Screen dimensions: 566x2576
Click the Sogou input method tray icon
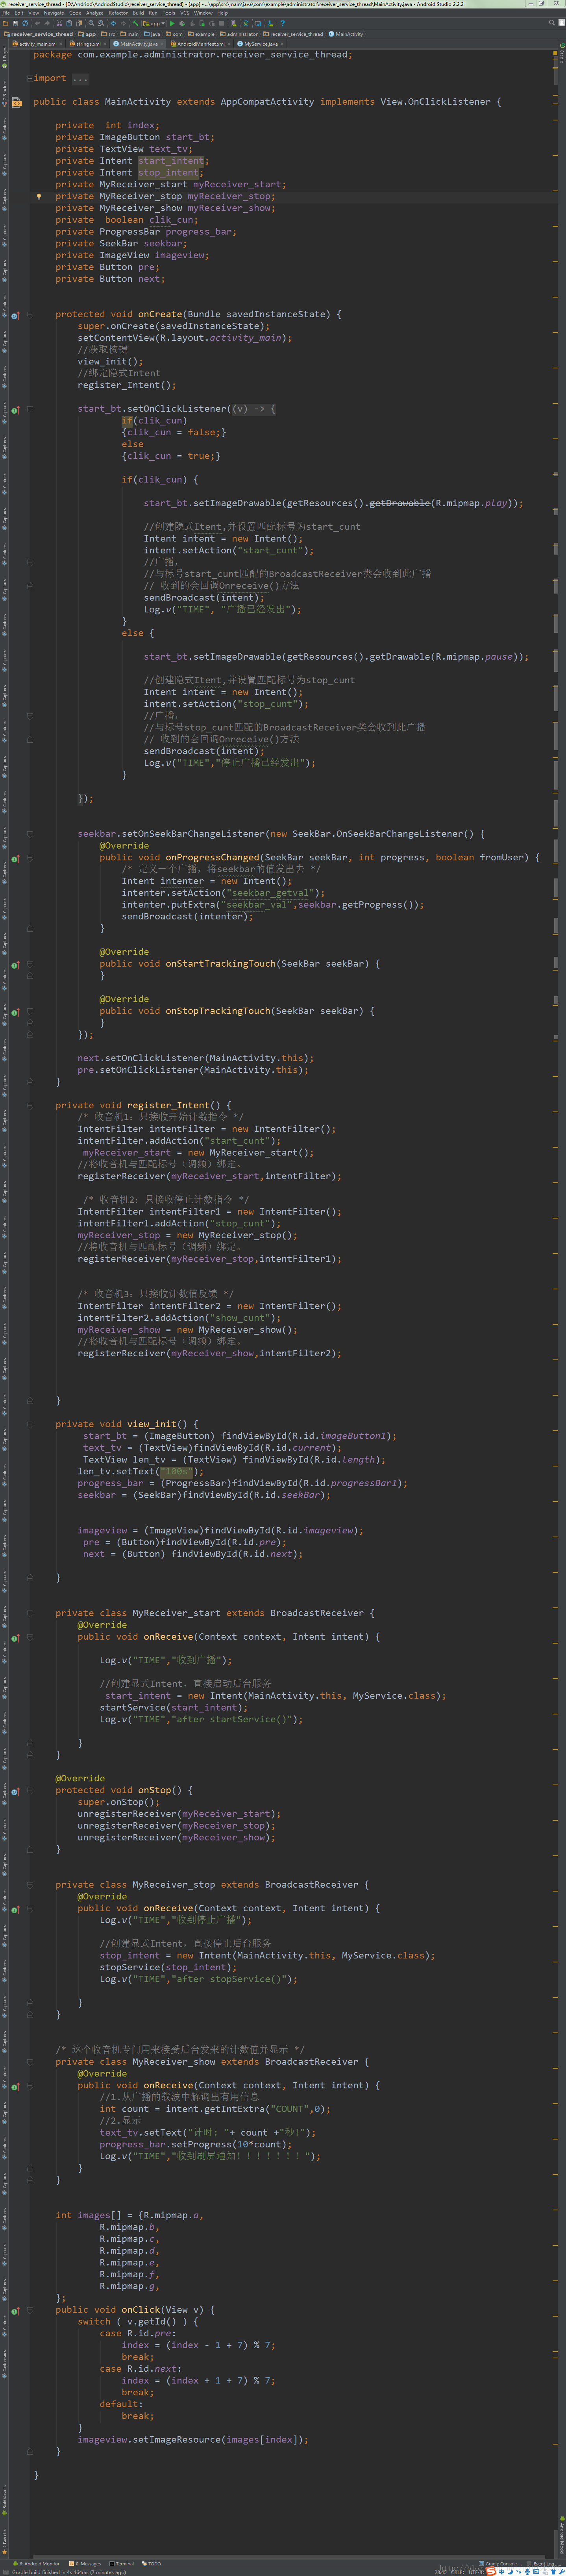pos(490,2571)
